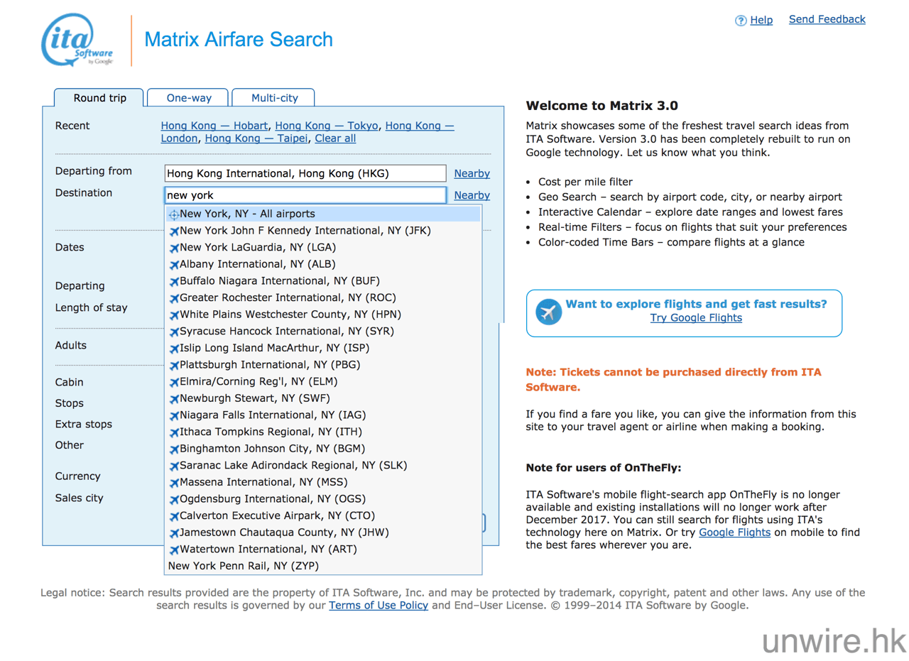The image size is (909, 661).
Task: Pick New York Penn Rail (ZYP) suggestion
Action: 243,566
